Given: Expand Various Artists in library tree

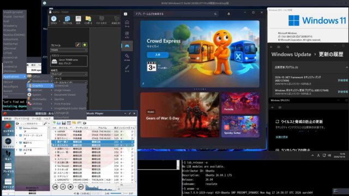Looking at the screenshot, I should click(17, 128).
